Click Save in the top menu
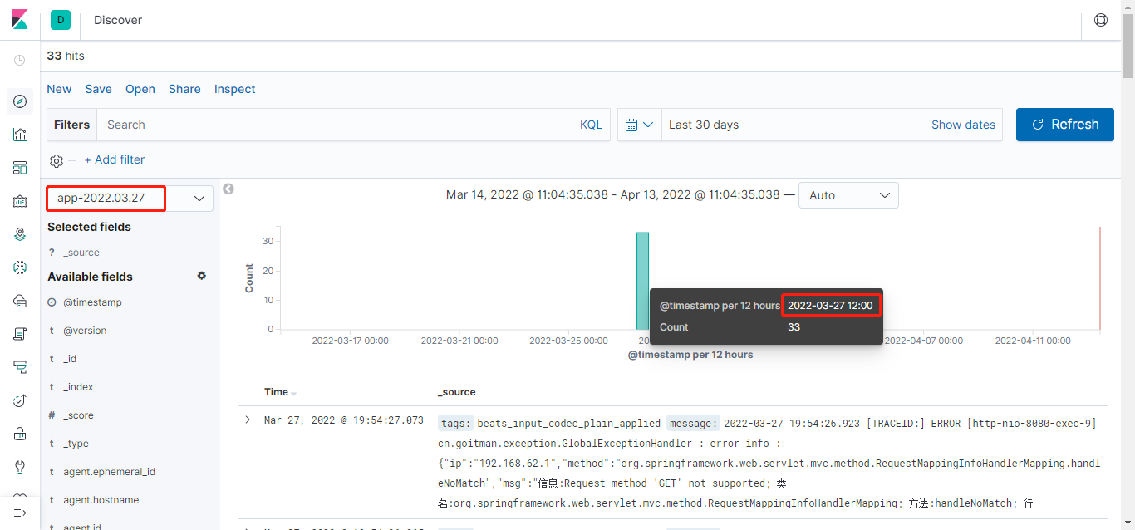1135x530 pixels. pos(98,89)
